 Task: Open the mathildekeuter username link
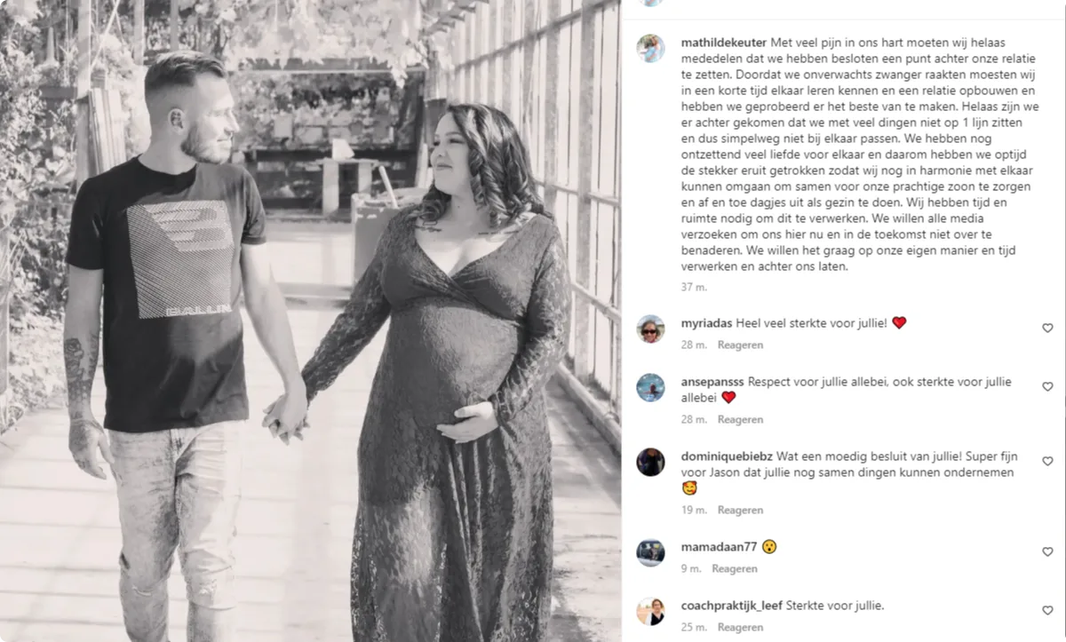723,43
